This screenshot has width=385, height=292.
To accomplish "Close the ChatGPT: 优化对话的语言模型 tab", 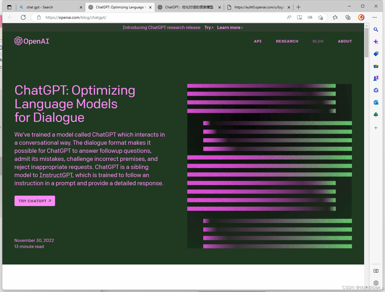I will pyautogui.click(x=219, y=7).
